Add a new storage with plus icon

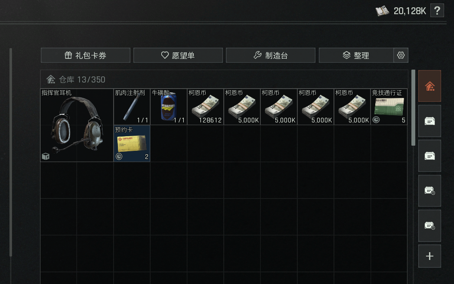pyautogui.click(x=429, y=256)
